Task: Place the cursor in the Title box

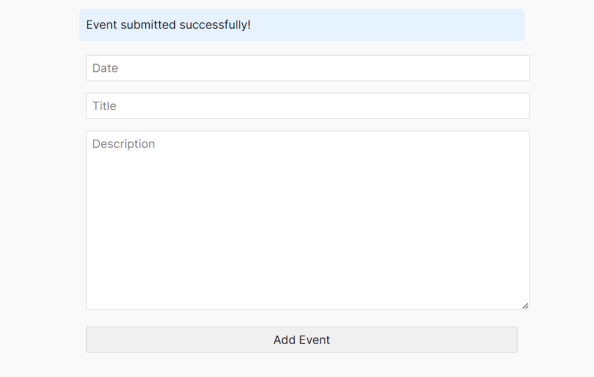Action: [x=308, y=106]
